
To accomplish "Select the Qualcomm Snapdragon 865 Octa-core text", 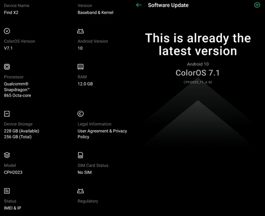I will pos(17,90).
